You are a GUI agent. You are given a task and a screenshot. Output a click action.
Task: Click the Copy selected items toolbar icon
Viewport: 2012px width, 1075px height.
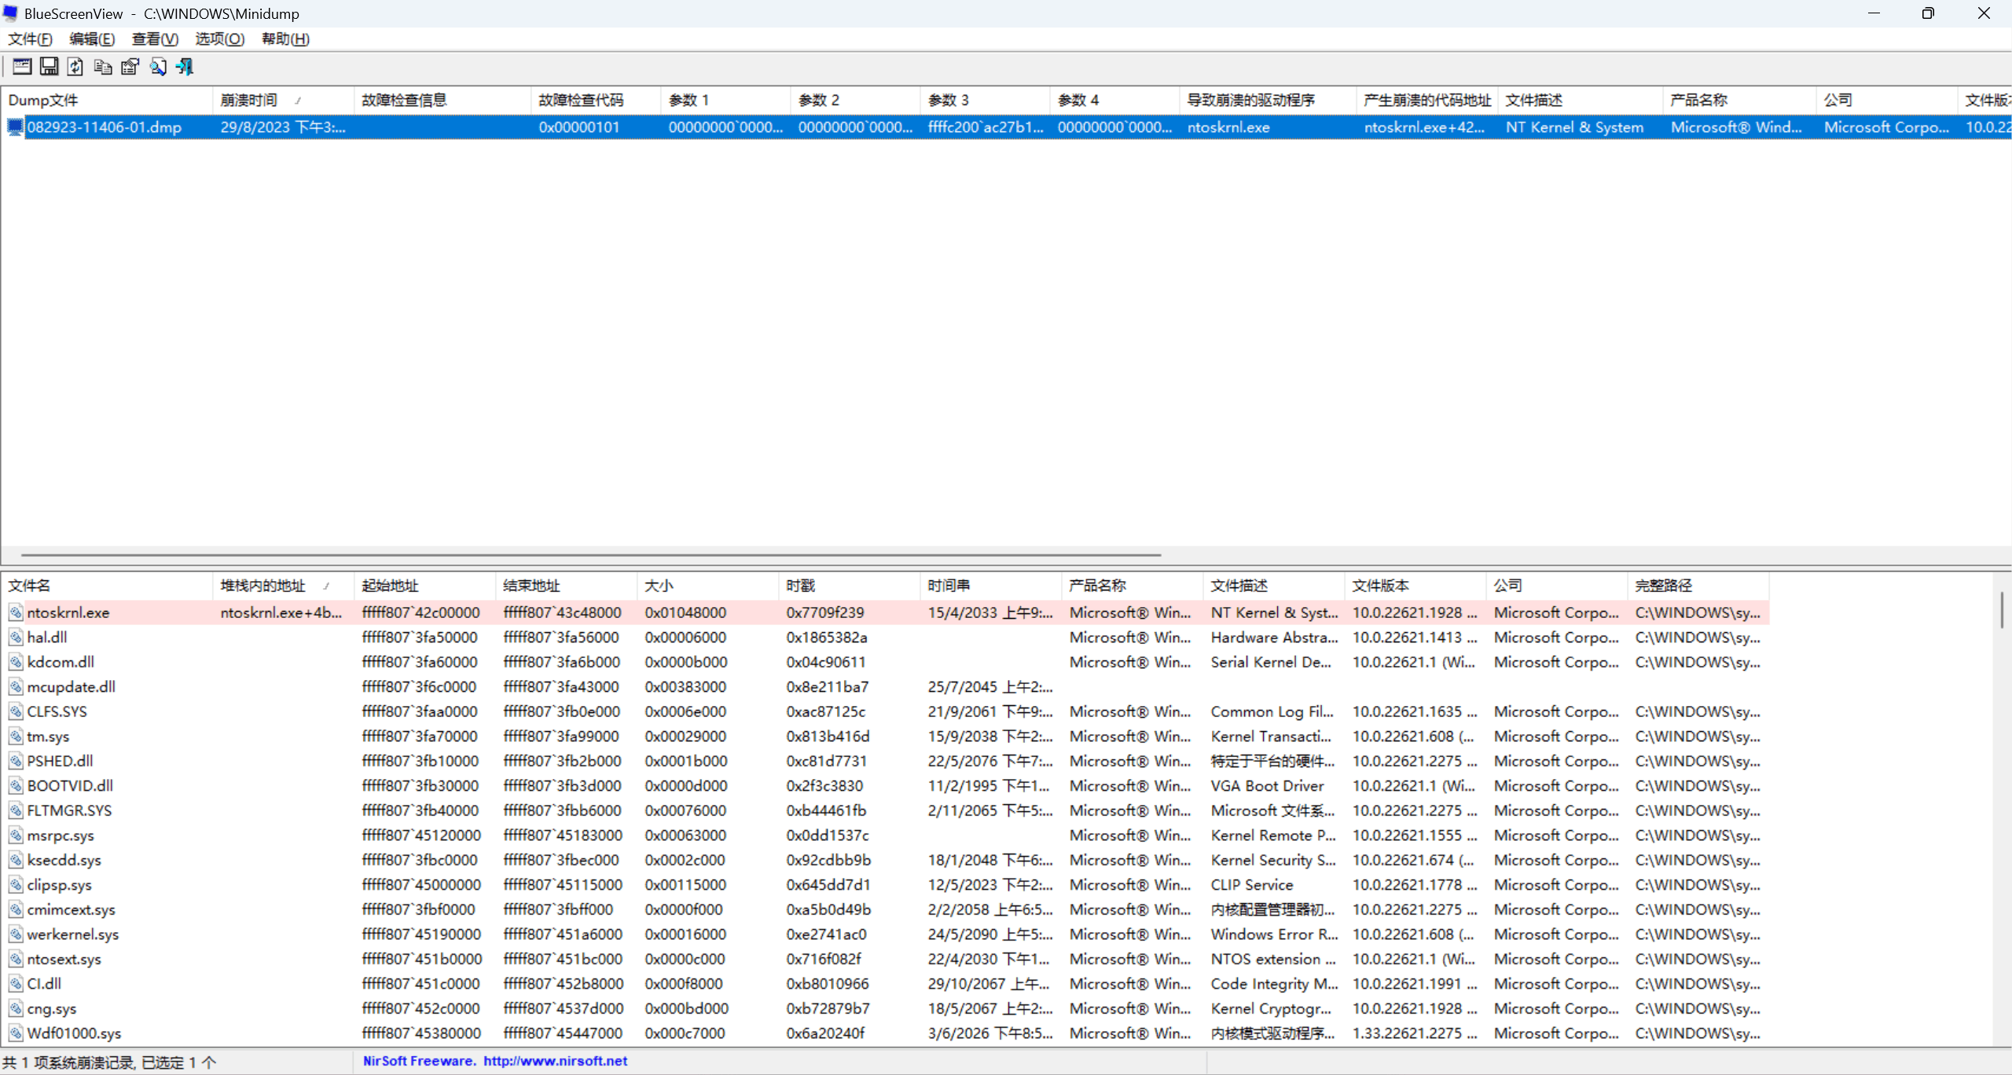point(103,67)
